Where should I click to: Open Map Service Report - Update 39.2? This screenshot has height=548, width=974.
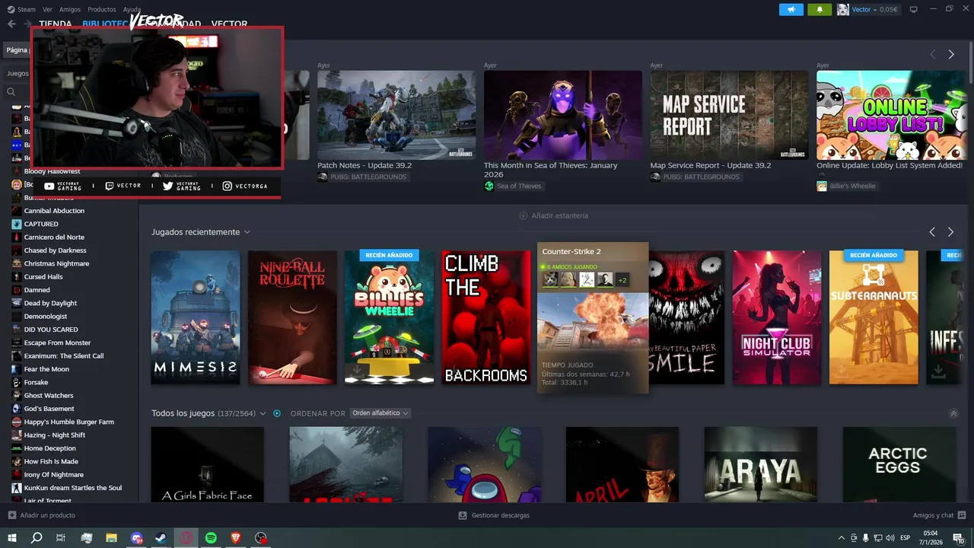(x=729, y=116)
